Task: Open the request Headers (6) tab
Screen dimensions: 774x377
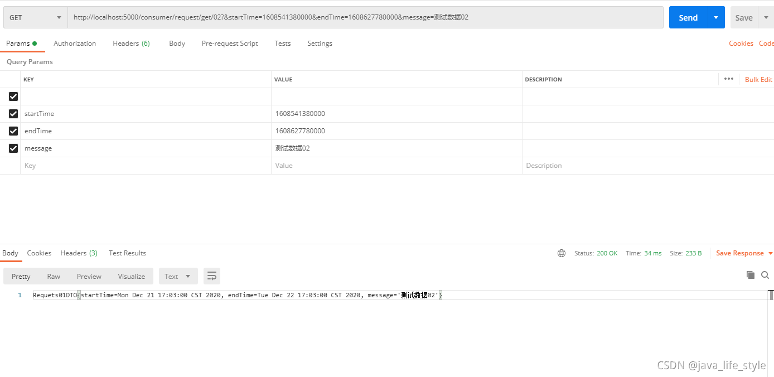Action: (131, 43)
